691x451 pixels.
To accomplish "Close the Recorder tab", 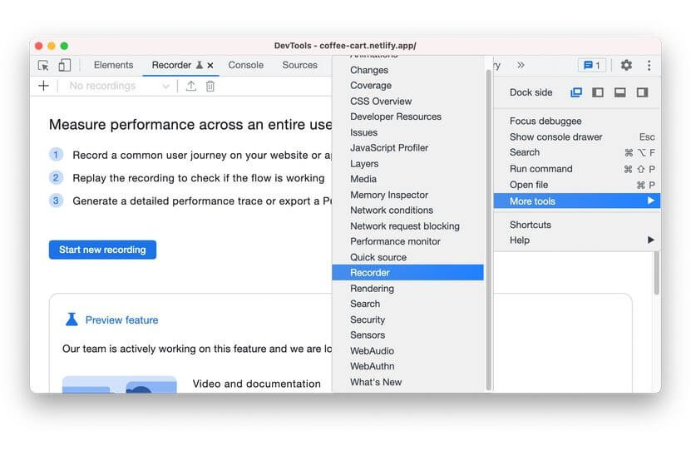I will coord(210,65).
